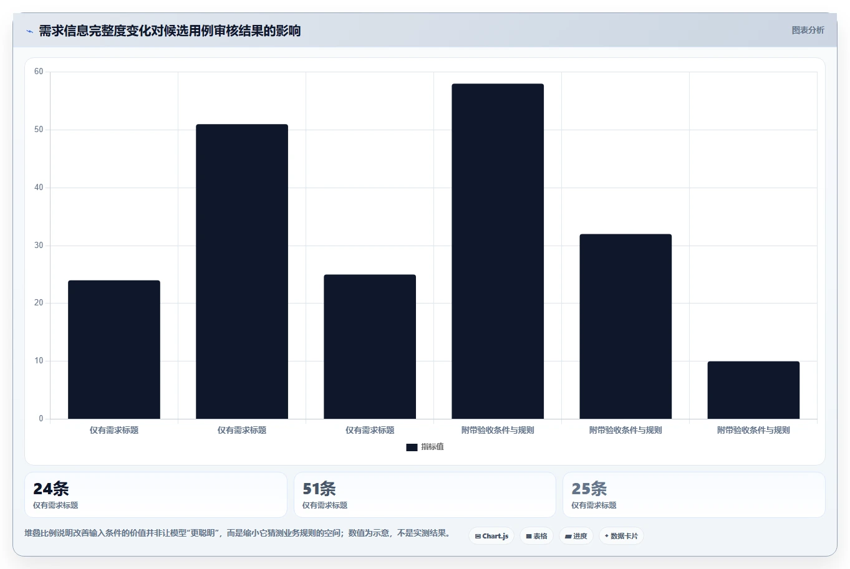Open the 图表分析 link in the header
Screen dimensions: 850x569
click(x=808, y=30)
